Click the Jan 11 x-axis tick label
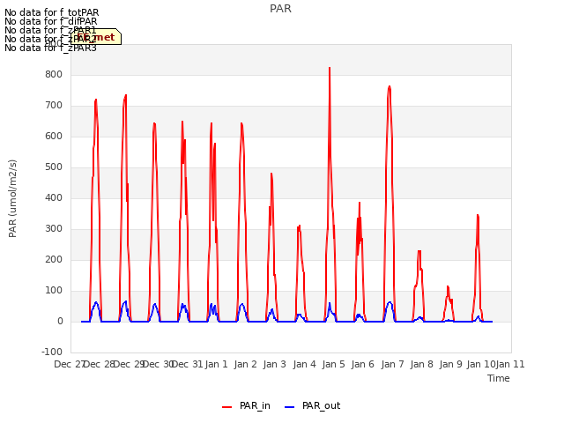The image size is (564, 423). click(x=510, y=364)
